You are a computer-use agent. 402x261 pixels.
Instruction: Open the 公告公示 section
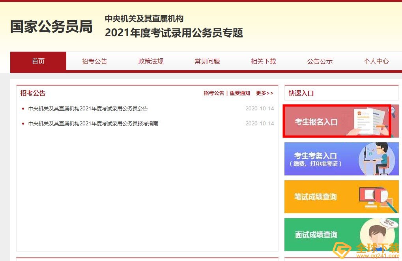click(320, 62)
